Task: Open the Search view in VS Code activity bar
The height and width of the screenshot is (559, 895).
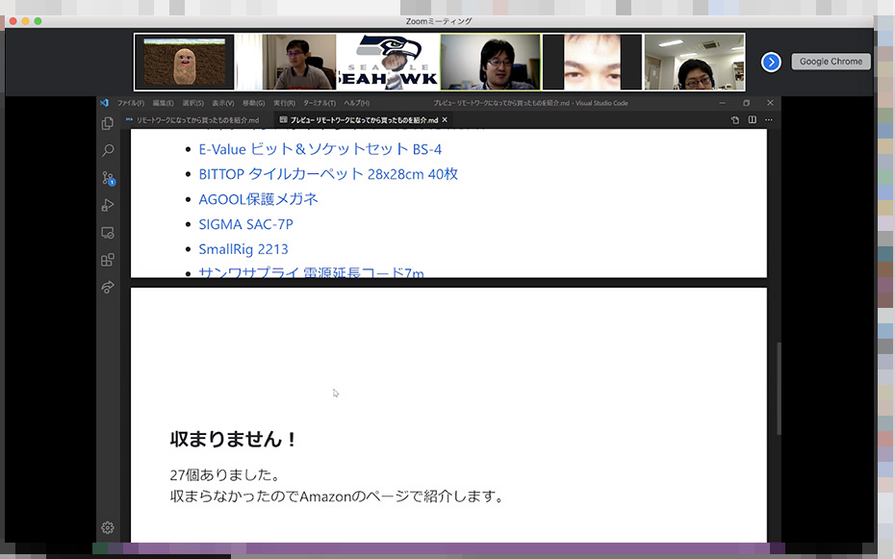Action: (108, 151)
